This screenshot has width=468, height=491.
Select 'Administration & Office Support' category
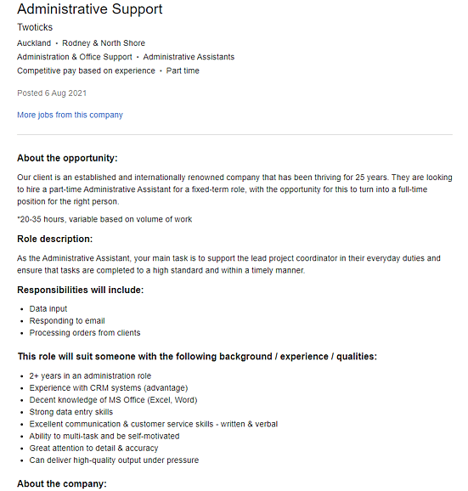click(75, 57)
